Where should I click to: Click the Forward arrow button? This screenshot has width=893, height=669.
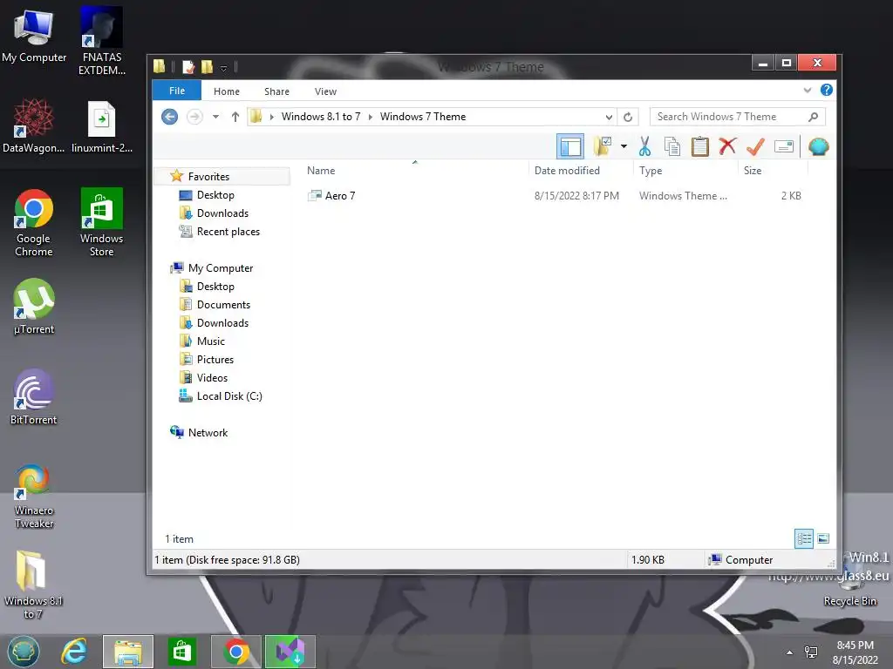[194, 117]
